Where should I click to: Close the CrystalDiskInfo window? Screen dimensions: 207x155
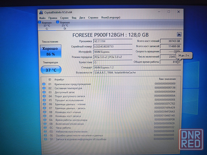[x=179, y=12]
